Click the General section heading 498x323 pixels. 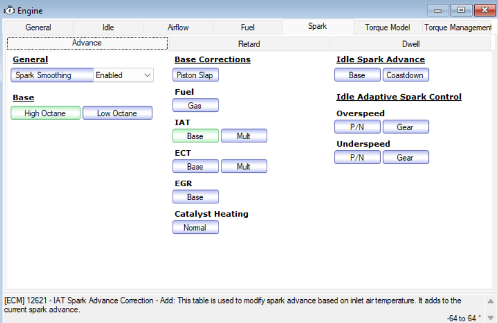[x=30, y=59]
